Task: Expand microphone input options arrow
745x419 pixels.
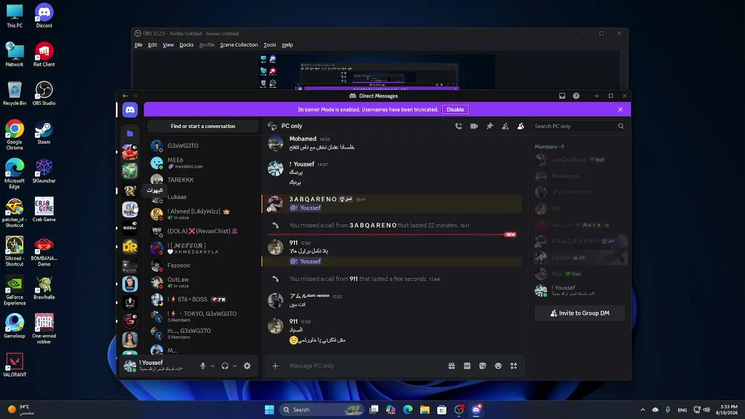Action: 212,366
